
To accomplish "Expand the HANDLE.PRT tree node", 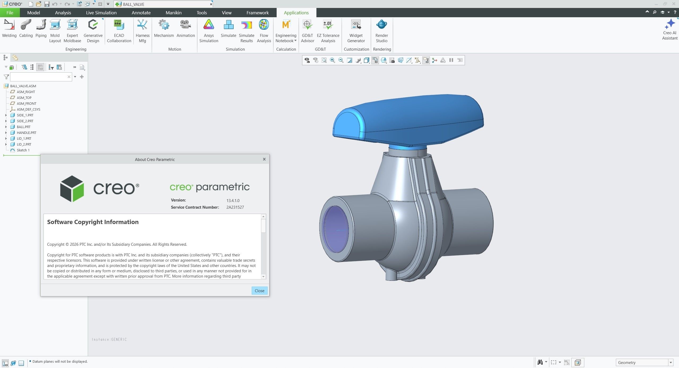I will point(6,133).
